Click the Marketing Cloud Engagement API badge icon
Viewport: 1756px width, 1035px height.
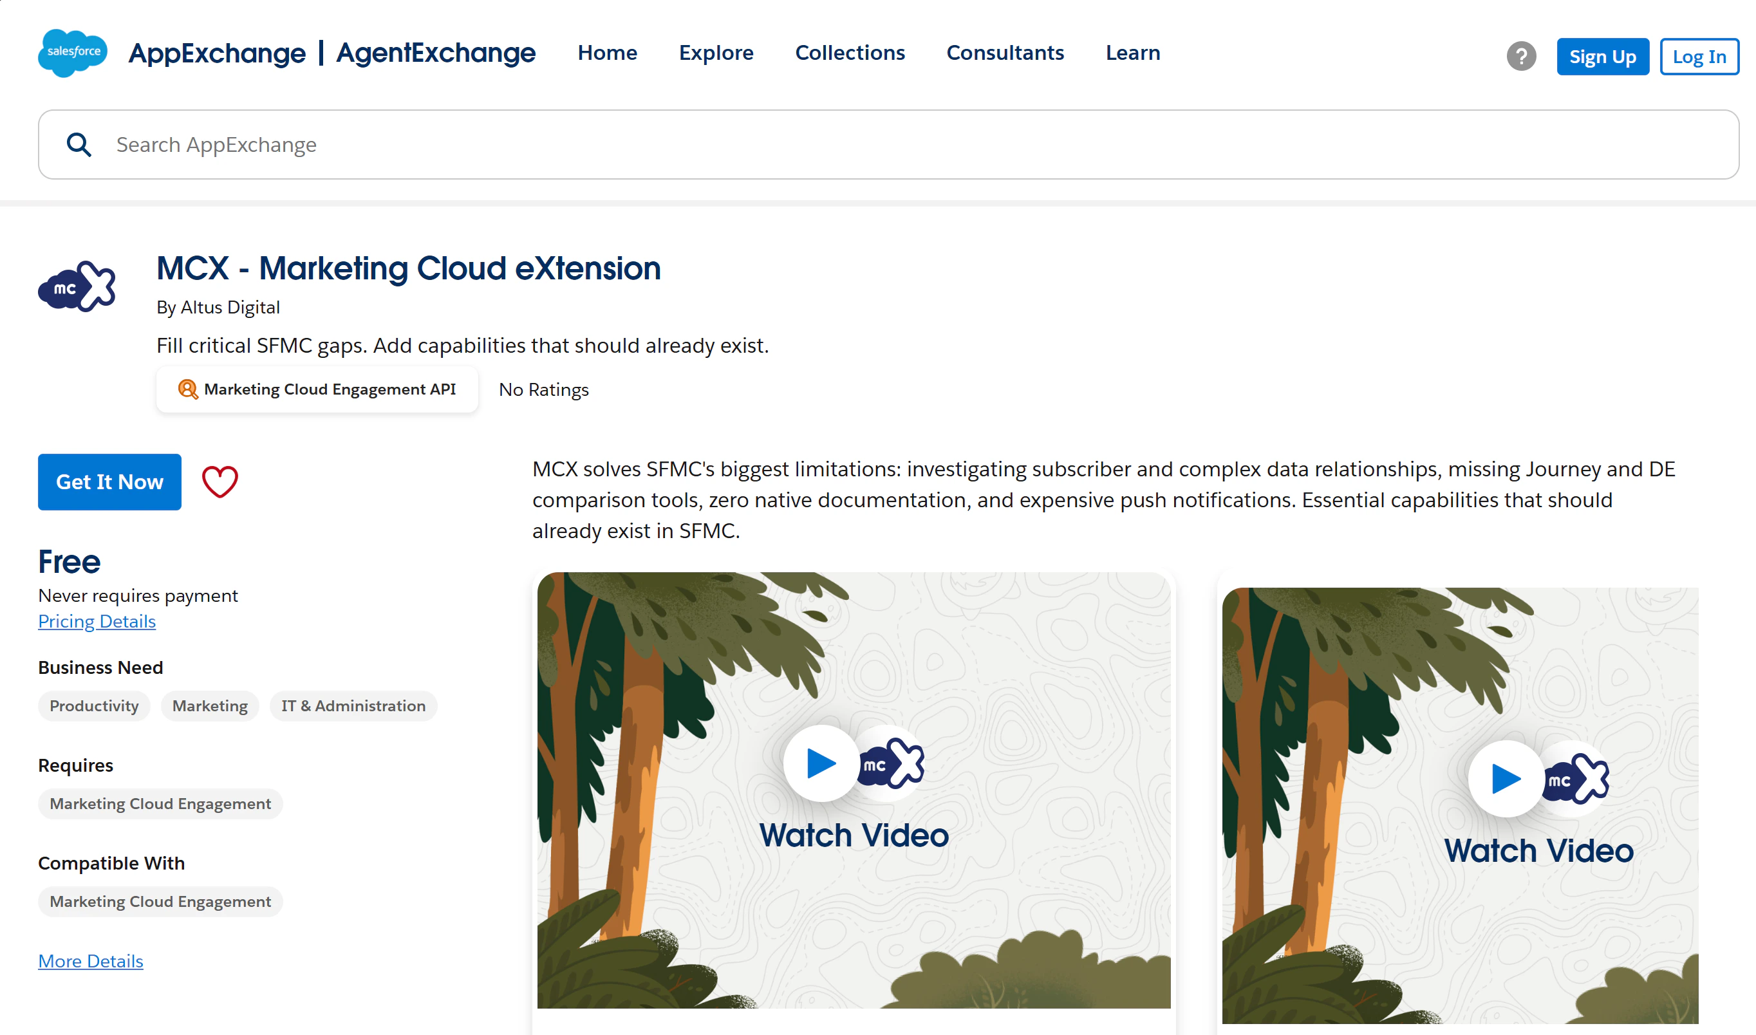(x=187, y=389)
